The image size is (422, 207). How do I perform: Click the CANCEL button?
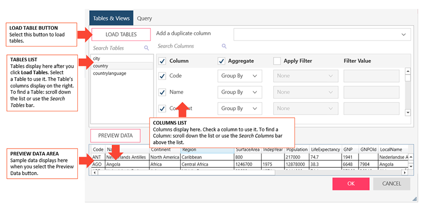click(391, 184)
